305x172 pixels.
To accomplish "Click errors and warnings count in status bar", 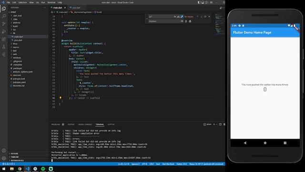I will point(9,164).
